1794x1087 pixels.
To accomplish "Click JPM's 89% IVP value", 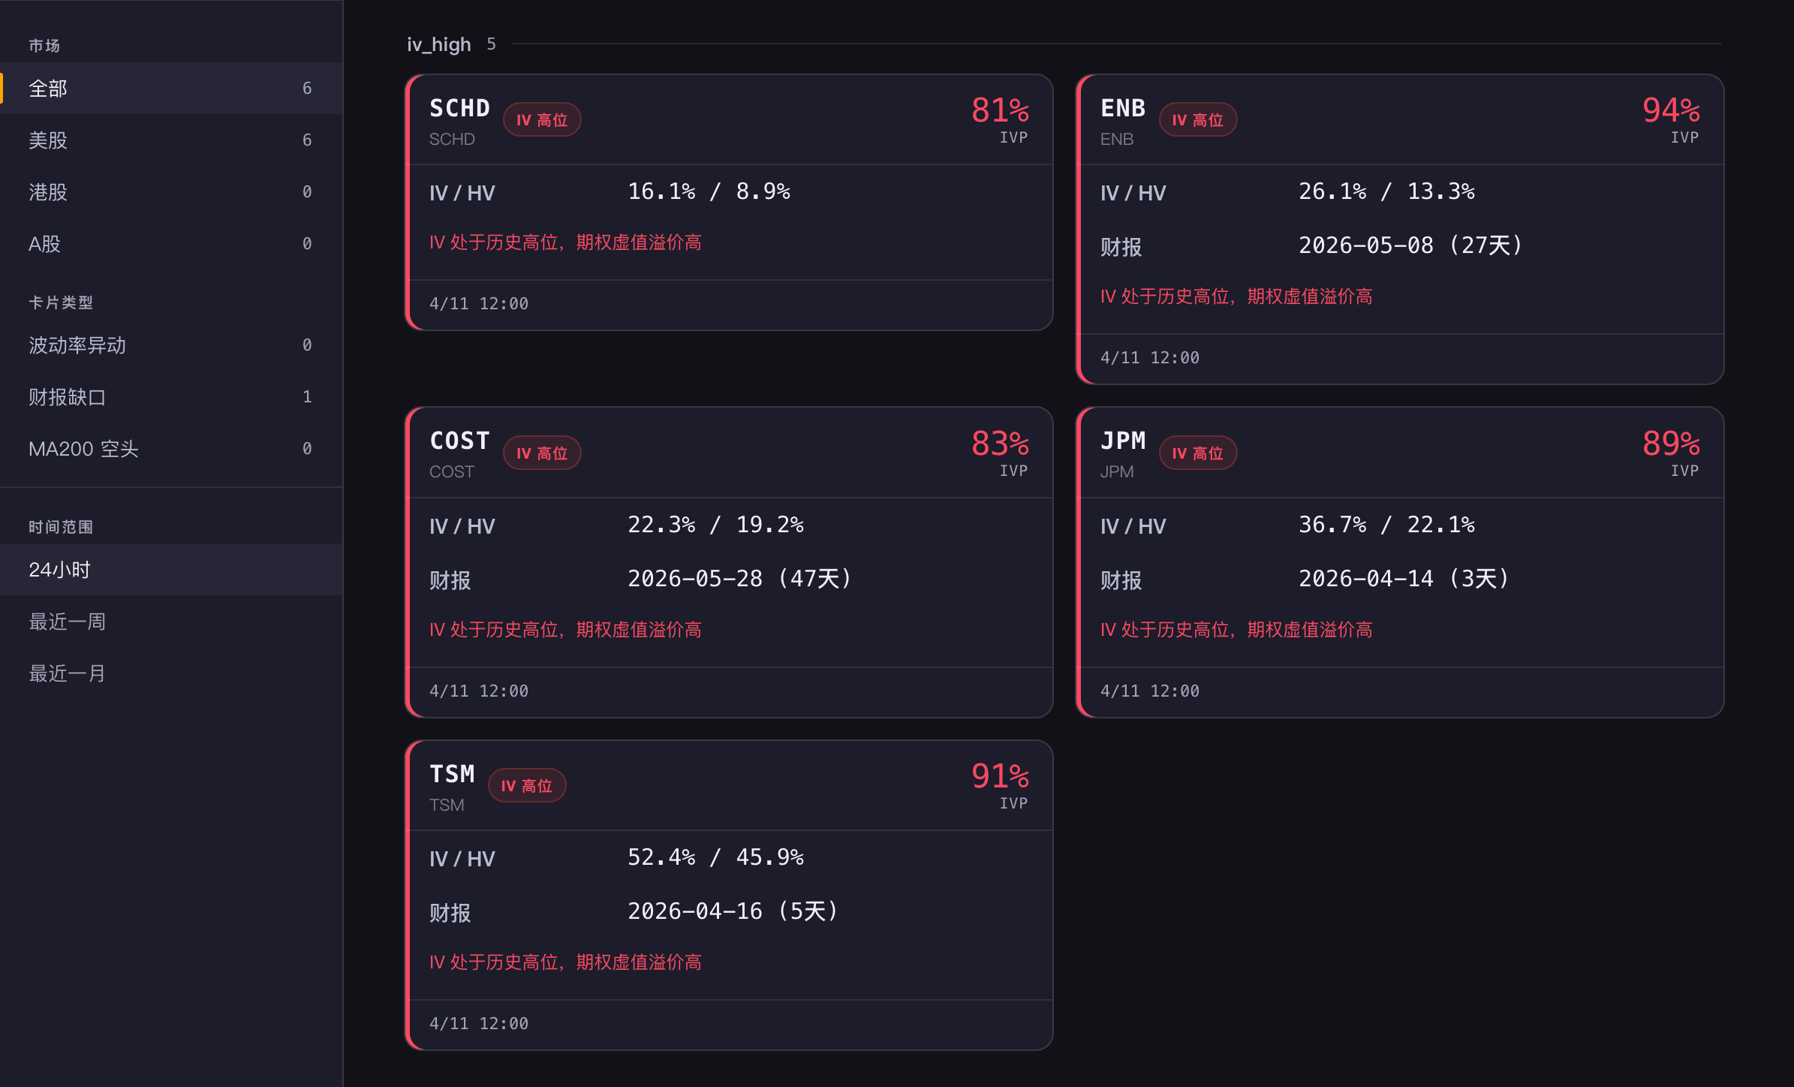I will [x=1670, y=444].
